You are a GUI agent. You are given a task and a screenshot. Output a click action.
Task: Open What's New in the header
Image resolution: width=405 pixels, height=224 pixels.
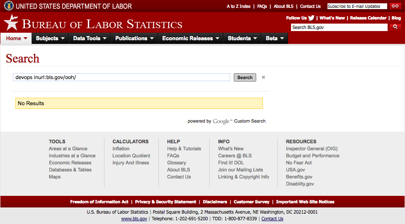click(332, 18)
